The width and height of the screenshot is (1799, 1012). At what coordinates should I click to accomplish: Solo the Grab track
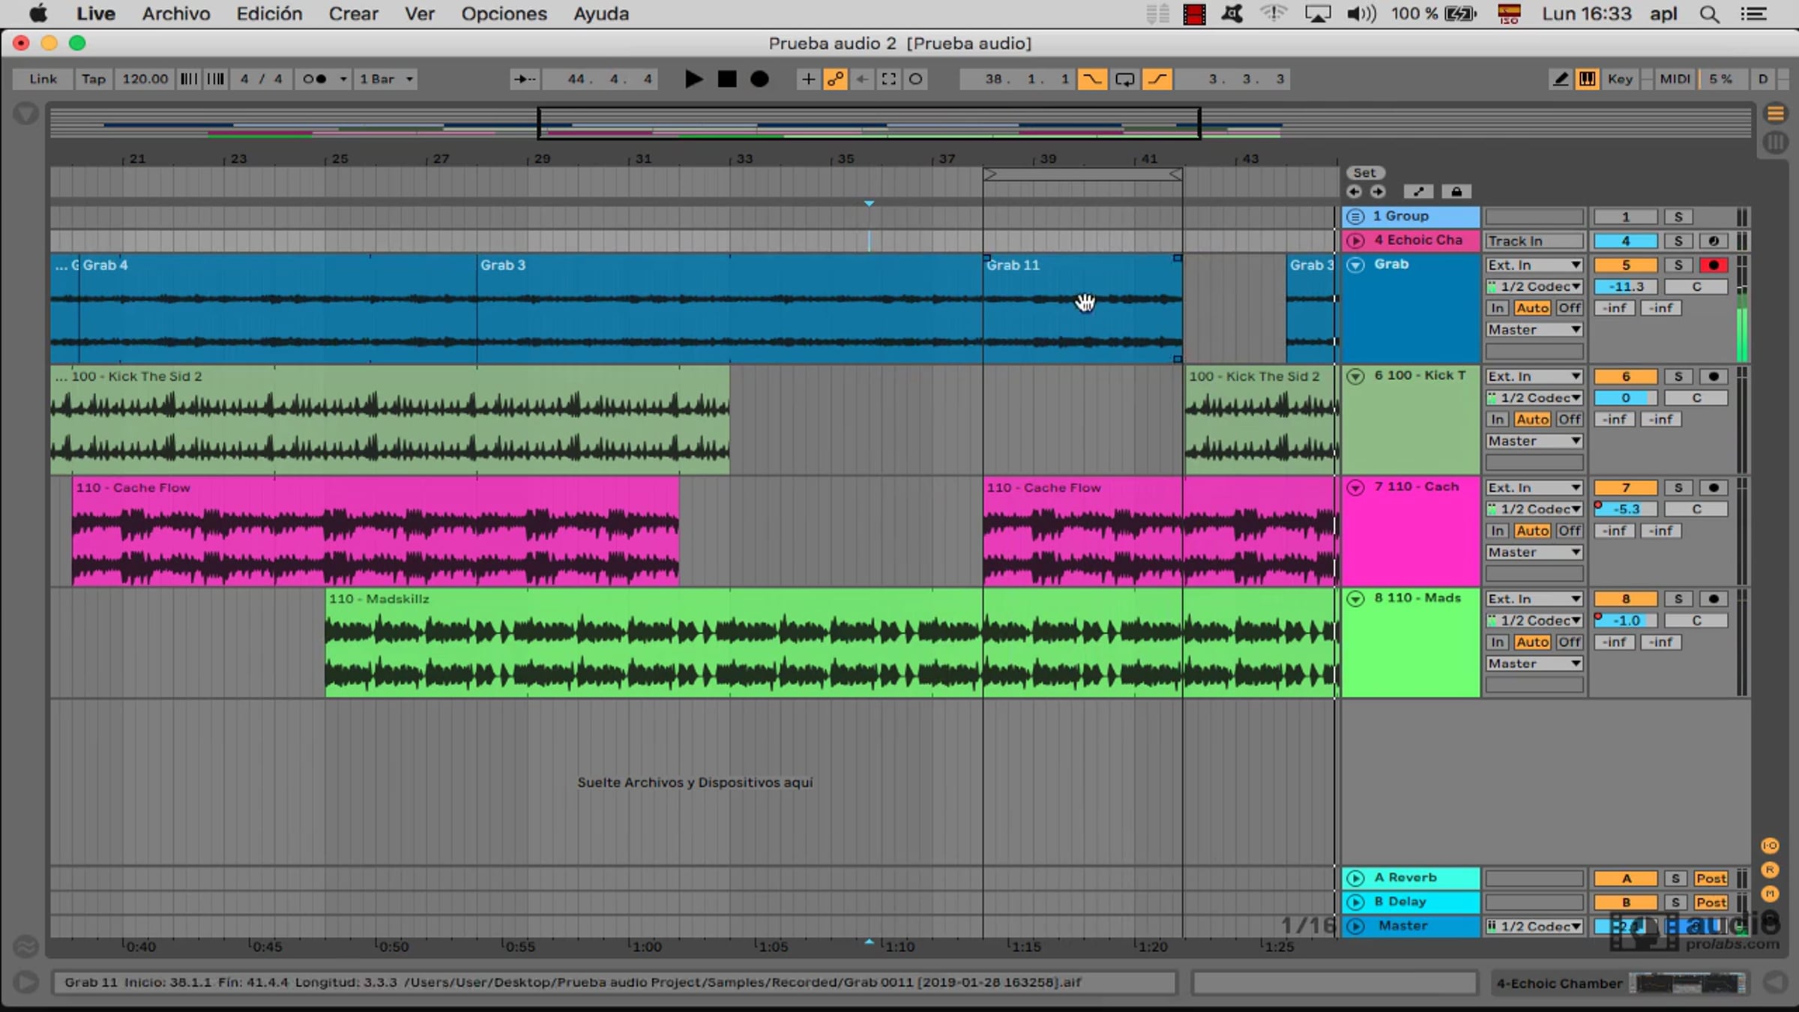[x=1678, y=265]
